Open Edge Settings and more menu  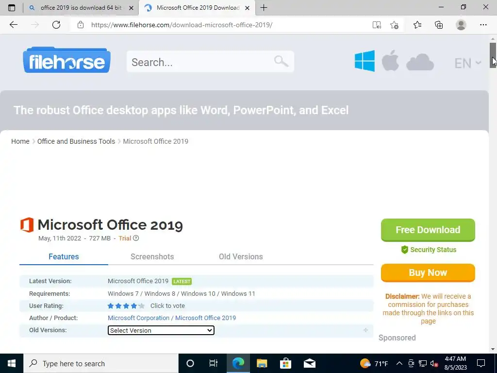point(483,25)
